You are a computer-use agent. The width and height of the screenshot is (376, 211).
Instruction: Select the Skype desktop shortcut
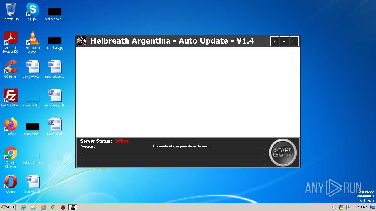[x=32, y=12]
